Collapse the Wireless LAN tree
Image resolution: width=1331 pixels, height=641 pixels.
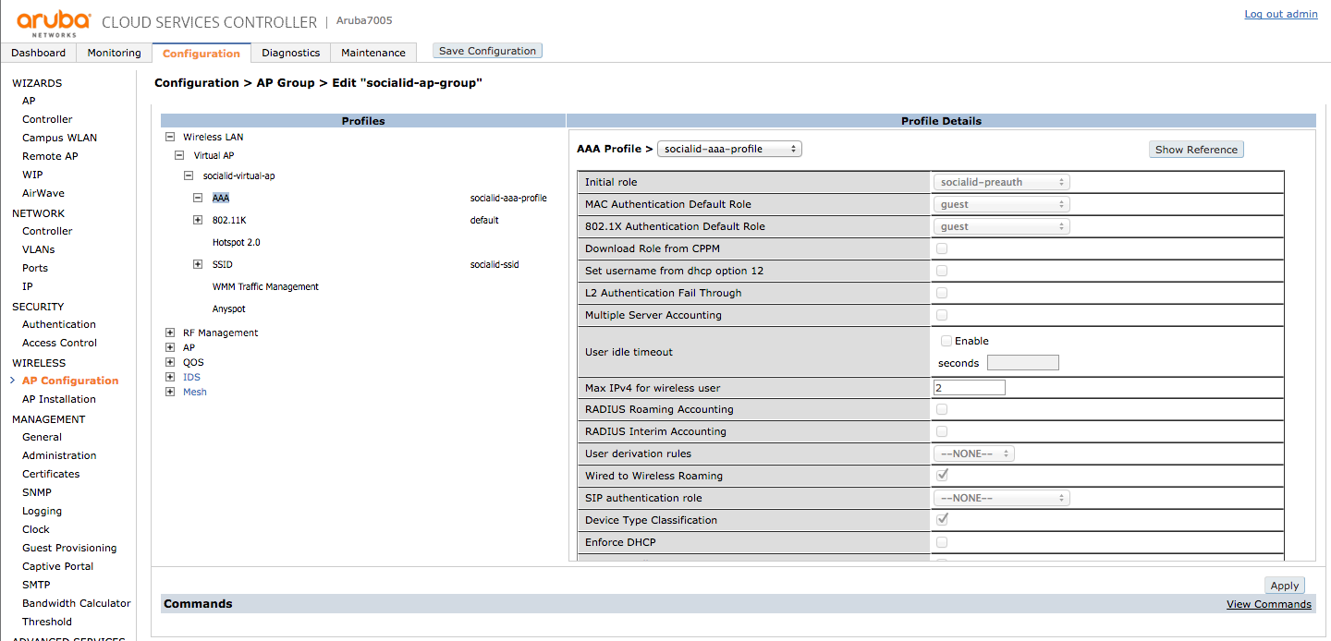point(169,137)
